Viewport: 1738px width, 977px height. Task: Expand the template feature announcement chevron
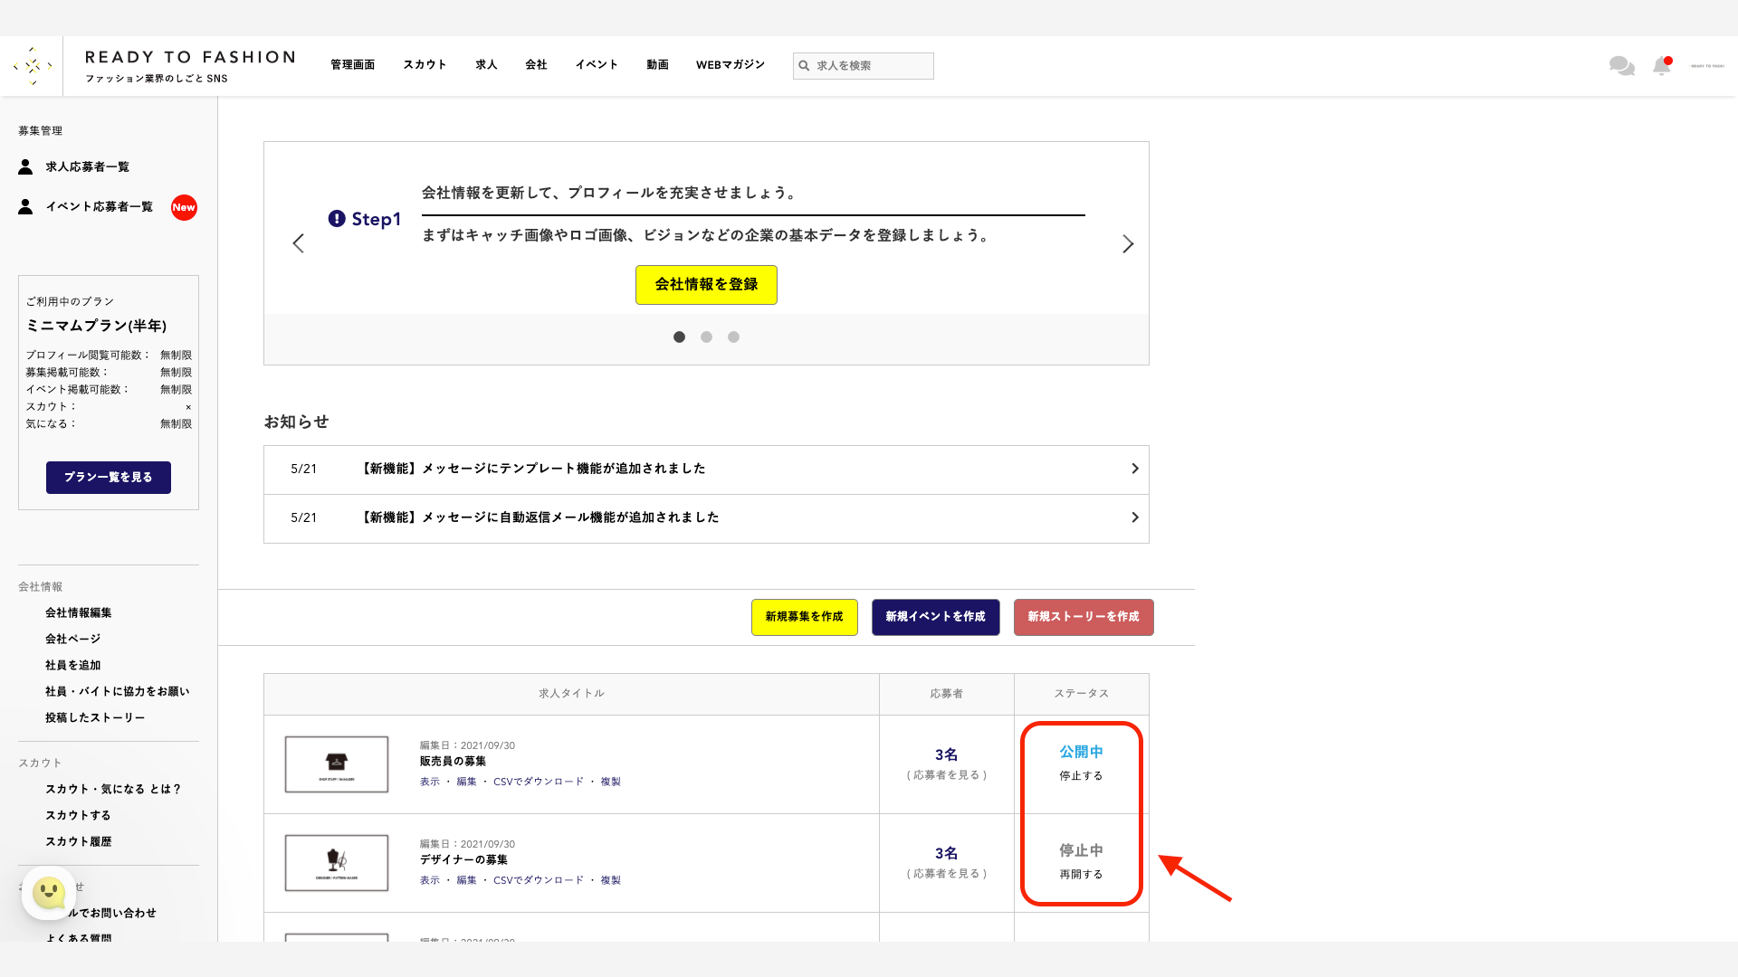point(1134,469)
